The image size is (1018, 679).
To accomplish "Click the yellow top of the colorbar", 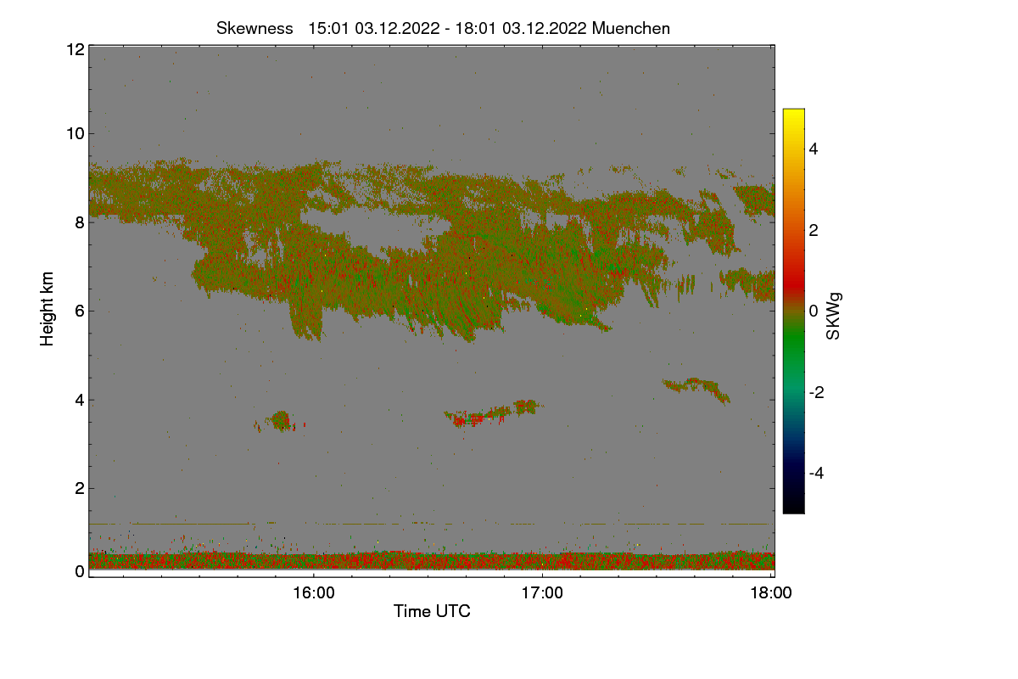I will [x=793, y=115].
